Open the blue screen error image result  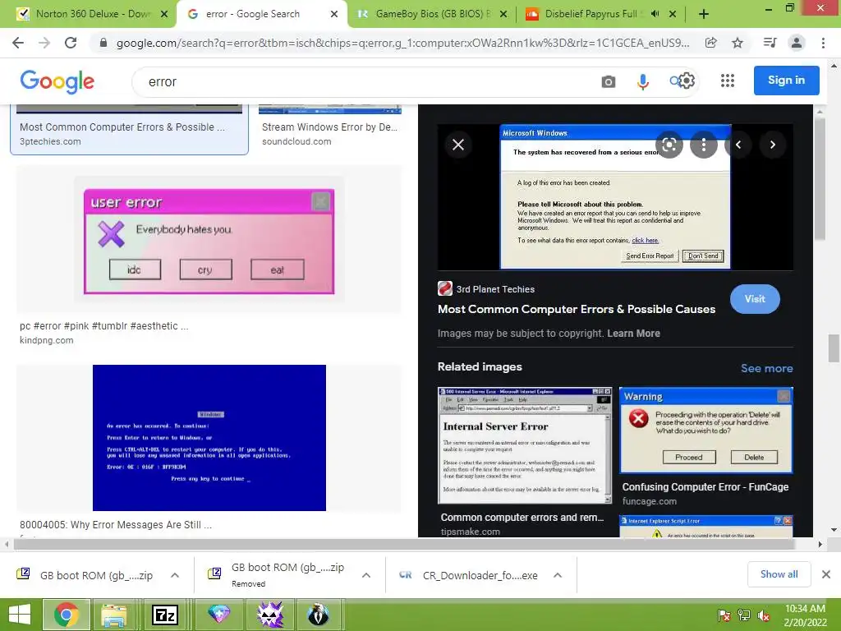point(209,438)
